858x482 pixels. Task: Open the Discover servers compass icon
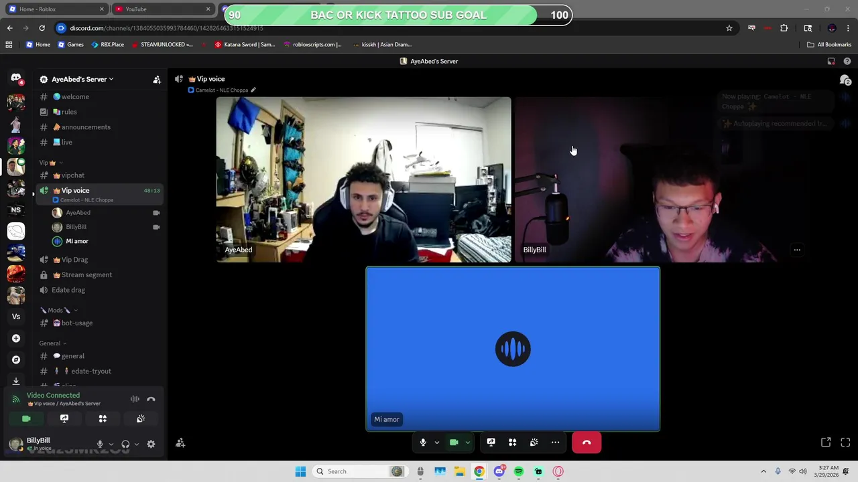coord(16,359)
